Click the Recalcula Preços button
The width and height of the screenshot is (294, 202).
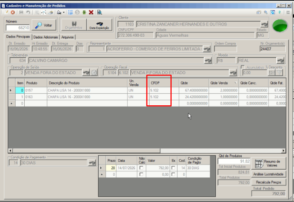tap(268, 182)
